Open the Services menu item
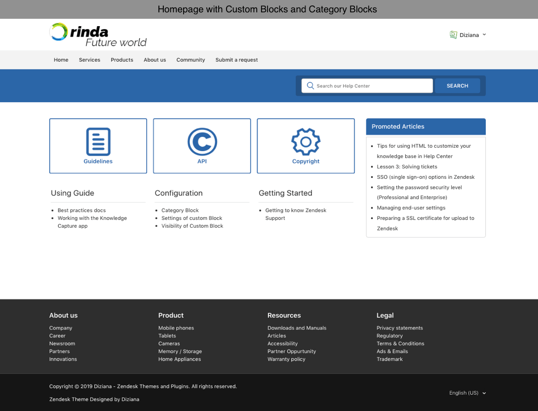 pos(89,60)
